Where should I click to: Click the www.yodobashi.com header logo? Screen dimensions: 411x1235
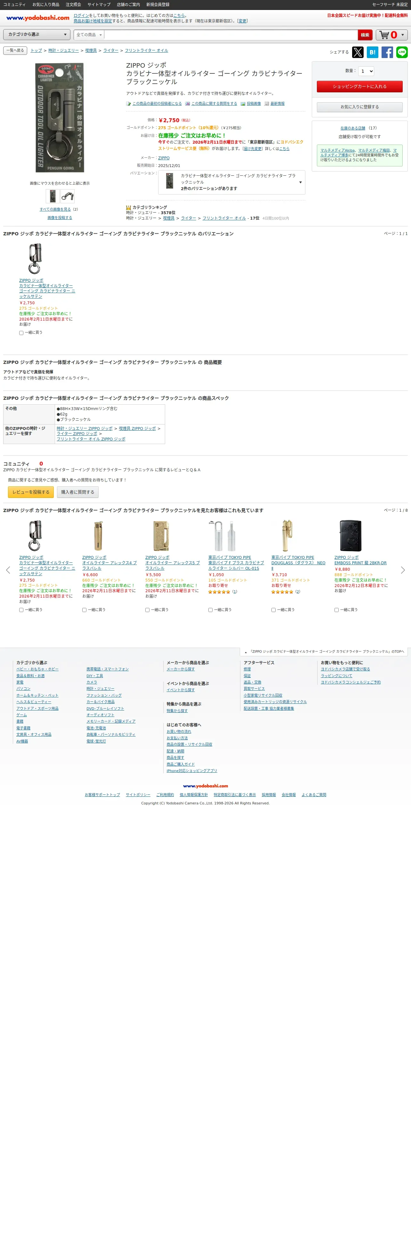[x=38, y=18]
